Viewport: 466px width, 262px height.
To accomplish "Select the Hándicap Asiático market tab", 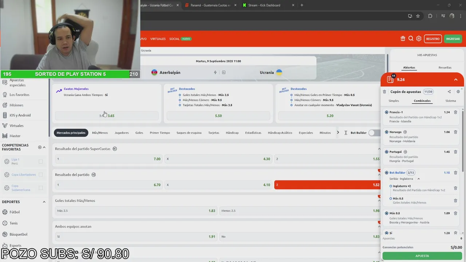I will 280,133.
